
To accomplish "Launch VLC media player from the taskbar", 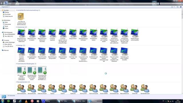I will pos(26,101).
